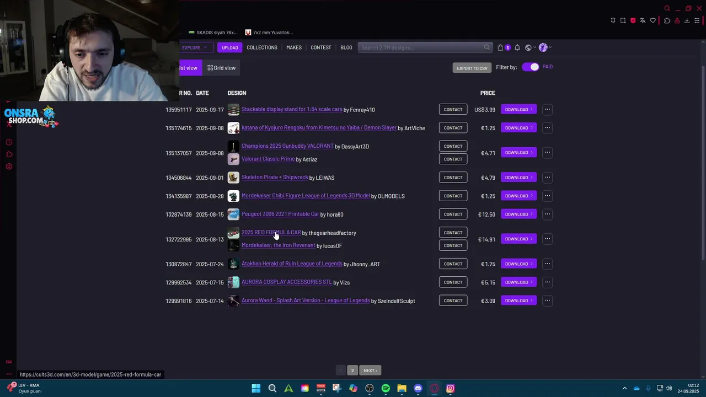Image resolution: width=706 pixels, height=397 pixels.
Task: Open the options dots for order 134506844
Action: [547, 178]
